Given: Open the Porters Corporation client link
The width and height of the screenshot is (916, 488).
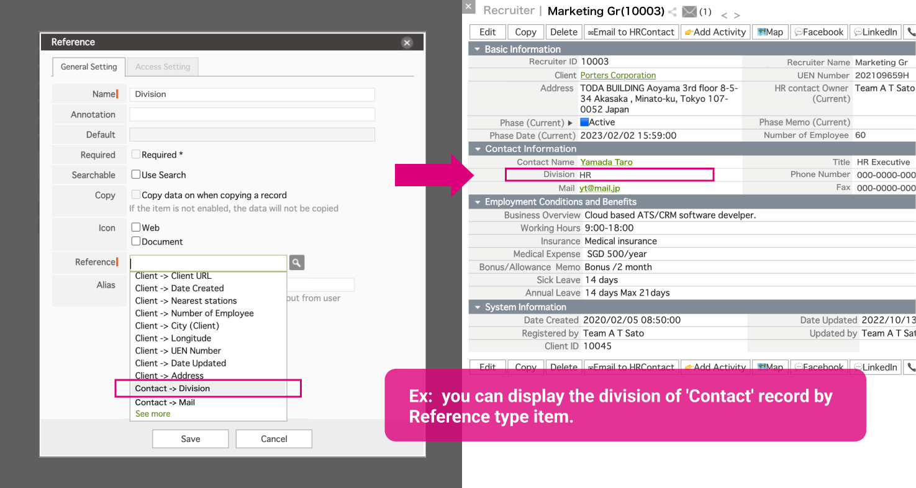Looking at the screenshot, I should pos(618,75).
